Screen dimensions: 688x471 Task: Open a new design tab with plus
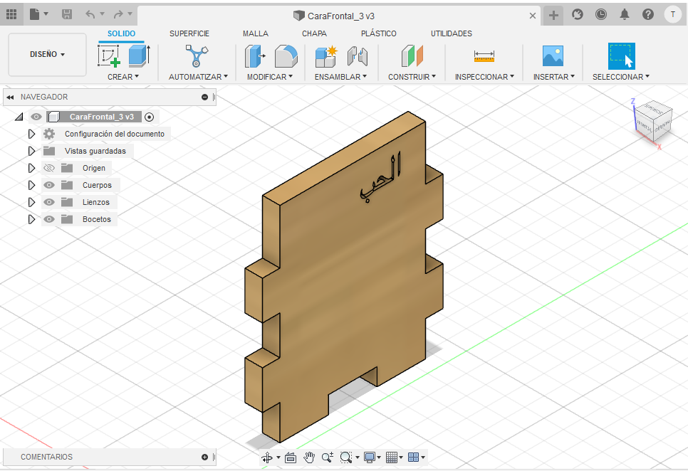click(x=553, y=16)
